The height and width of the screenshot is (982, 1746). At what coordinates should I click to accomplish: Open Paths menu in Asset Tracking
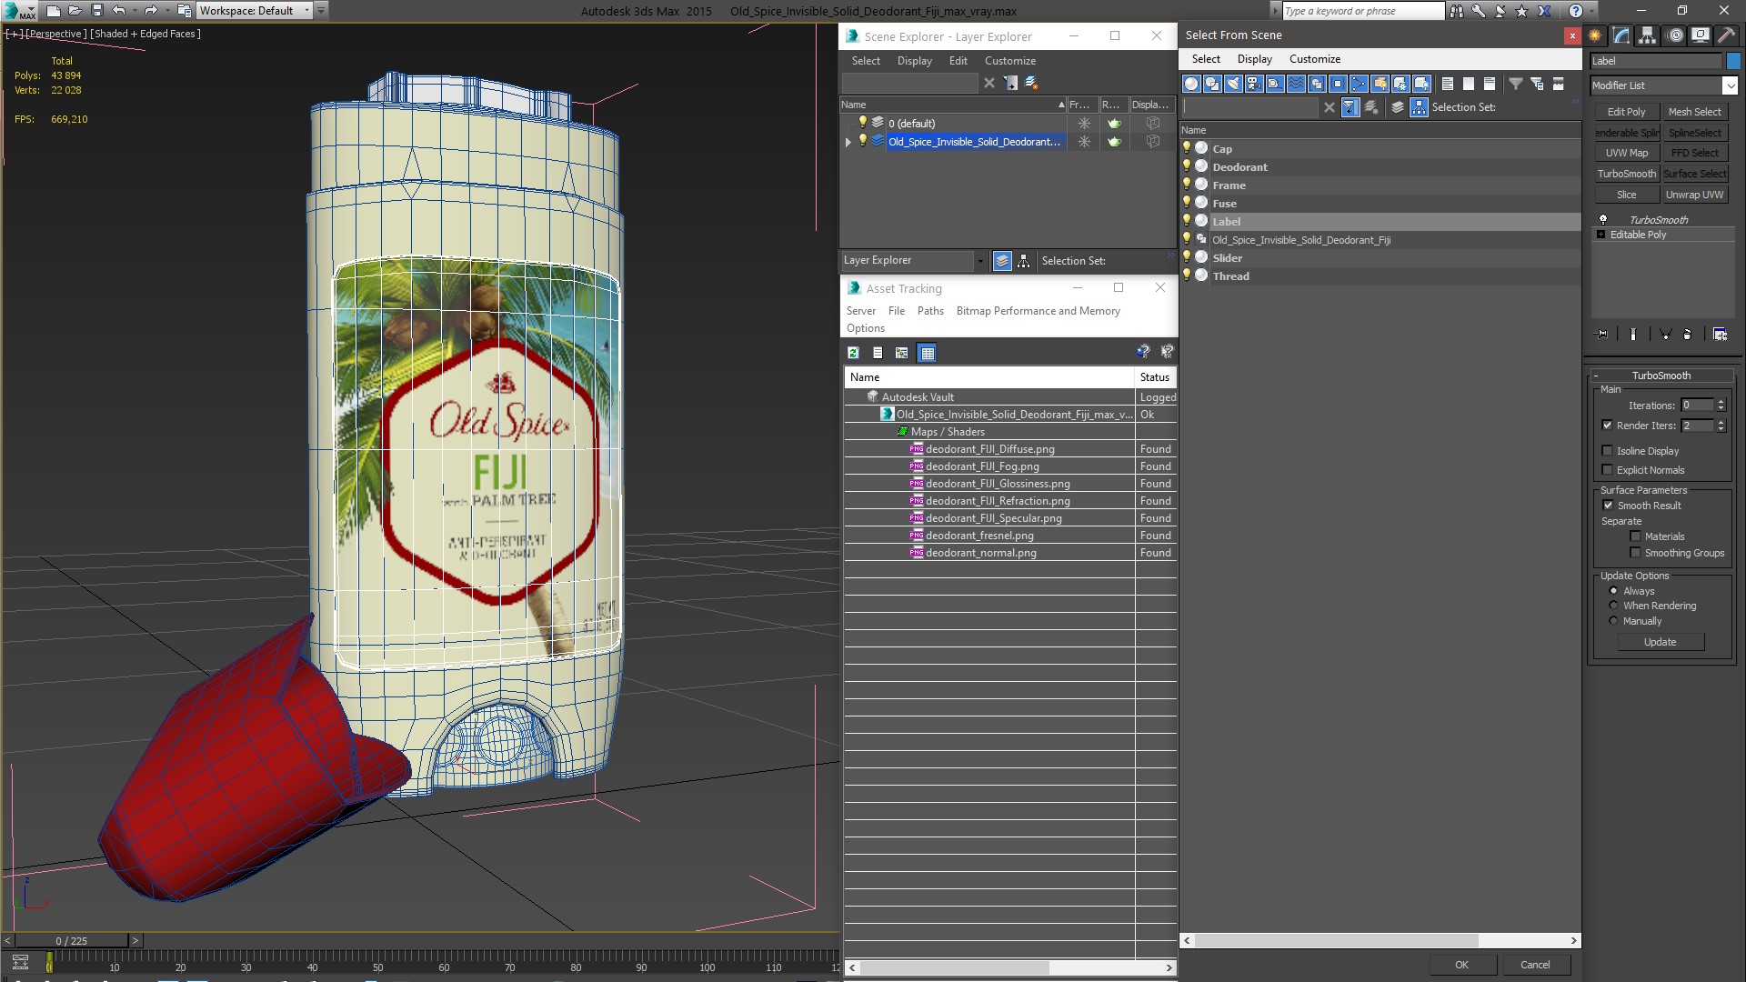[x=930, y=311]
